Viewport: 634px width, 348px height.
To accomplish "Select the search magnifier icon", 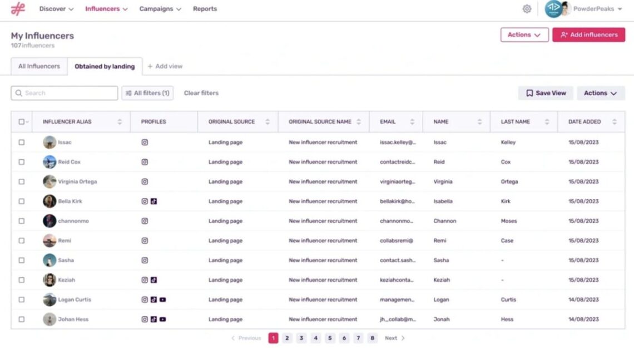I will 19,92.
